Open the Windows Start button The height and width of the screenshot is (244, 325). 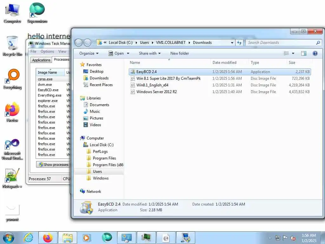pos(8,238)
